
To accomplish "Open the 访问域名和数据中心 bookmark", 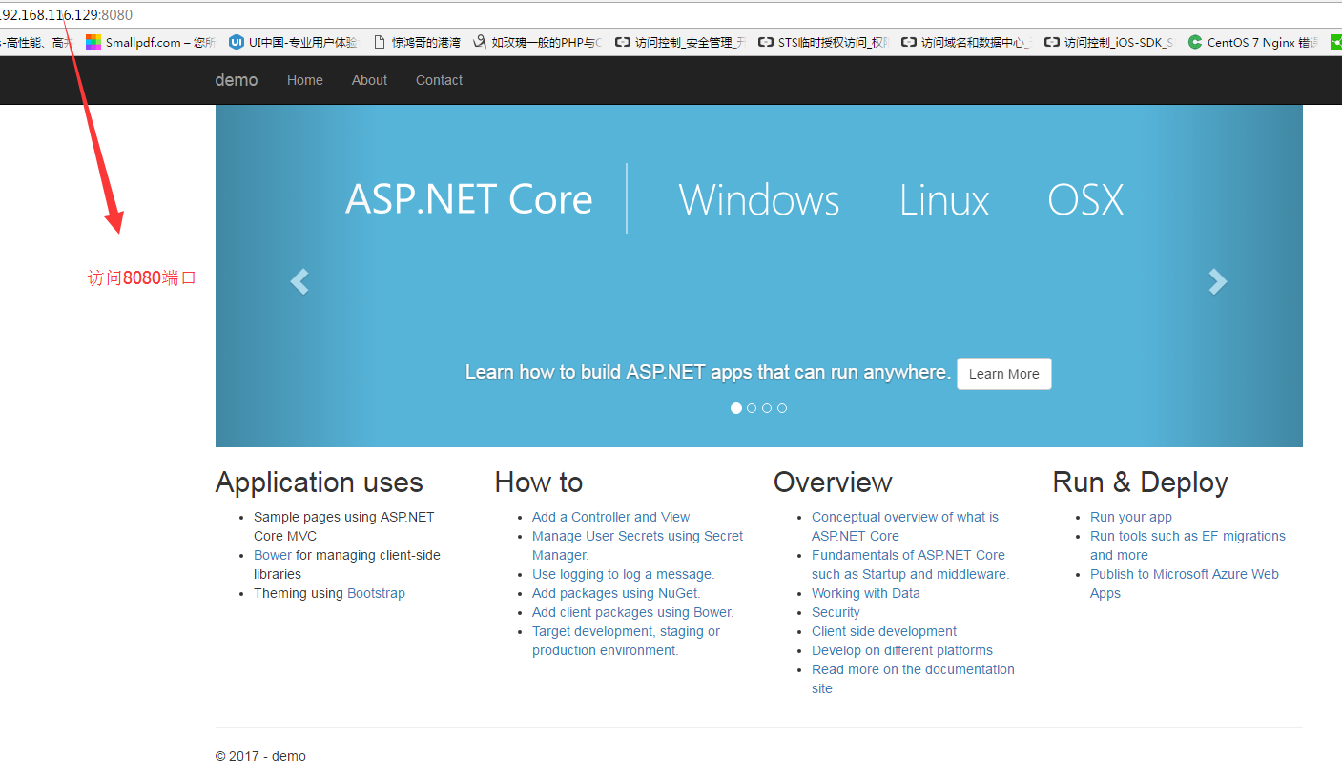I will coord(965,41).
